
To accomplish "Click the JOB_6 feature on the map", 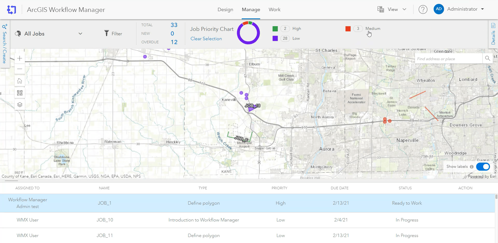I will click(x=240, y=137).
